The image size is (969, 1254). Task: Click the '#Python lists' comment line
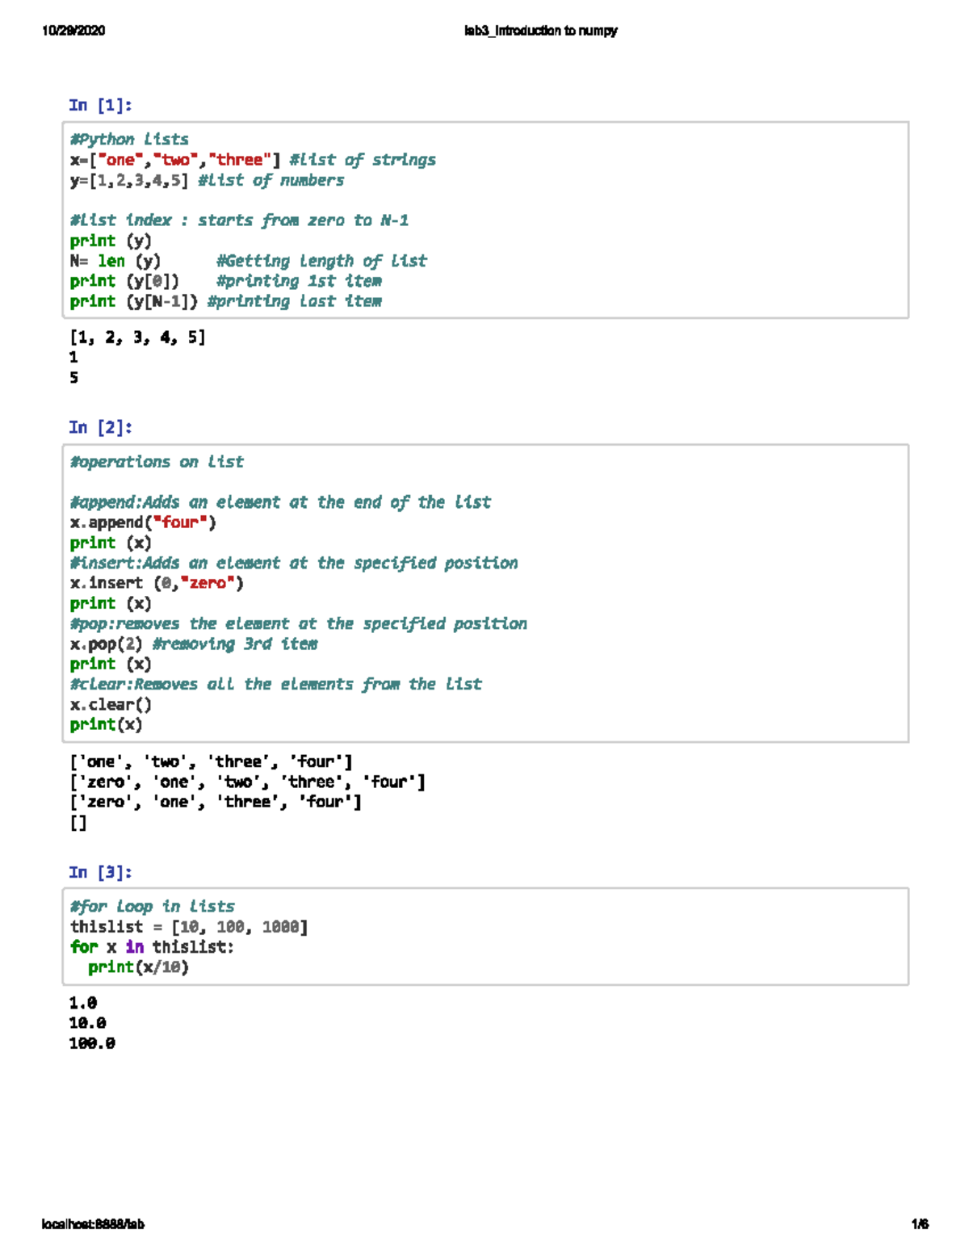(129, 140)
